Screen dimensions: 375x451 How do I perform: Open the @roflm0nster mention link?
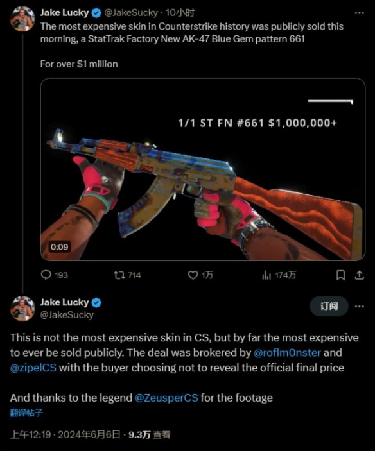pos(287,353)
